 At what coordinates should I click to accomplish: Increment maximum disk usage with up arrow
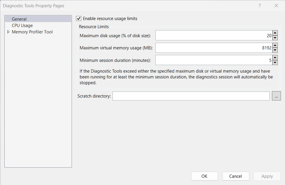(275, 33)
